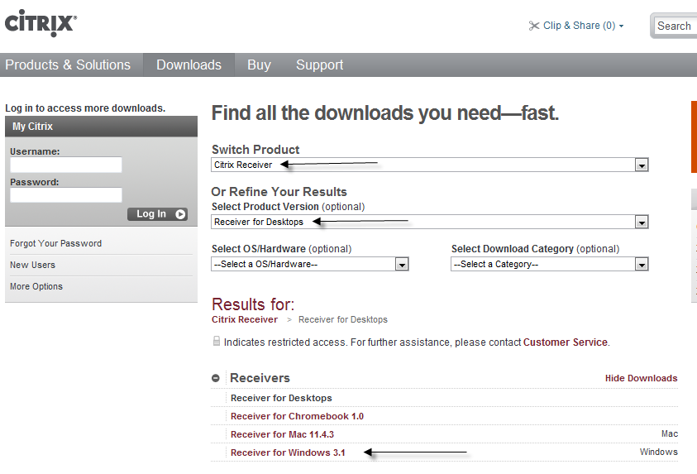
Task: Click the Receivers section heading
Action: point(260,378)
